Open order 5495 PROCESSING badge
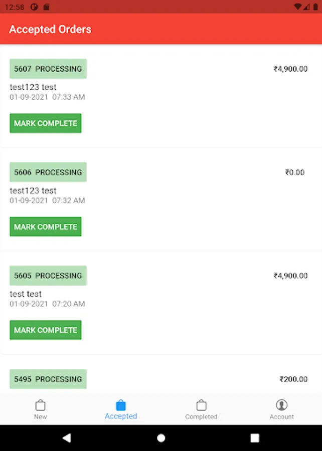 pyautogui.click(x=48, y=379)
